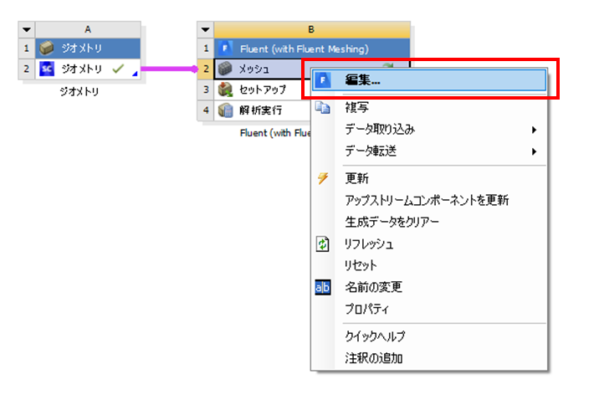Click the Fluent icon beside 編集...
The image size is (599, 410).
click(323, 80)
